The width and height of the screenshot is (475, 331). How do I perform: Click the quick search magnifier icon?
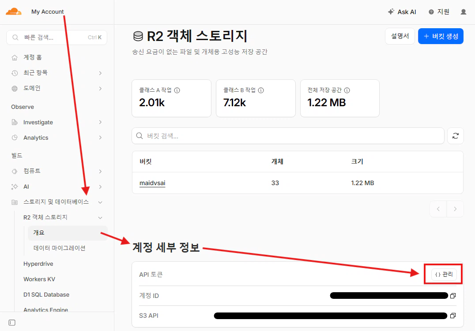[15, 37]
